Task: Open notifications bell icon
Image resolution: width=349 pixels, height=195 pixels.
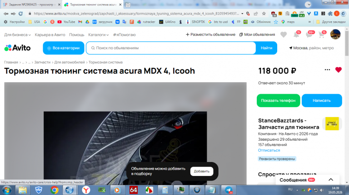Action: 296,34
